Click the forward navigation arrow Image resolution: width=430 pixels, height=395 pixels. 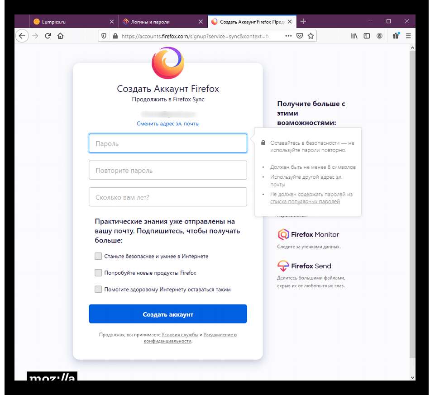point(35,36)
